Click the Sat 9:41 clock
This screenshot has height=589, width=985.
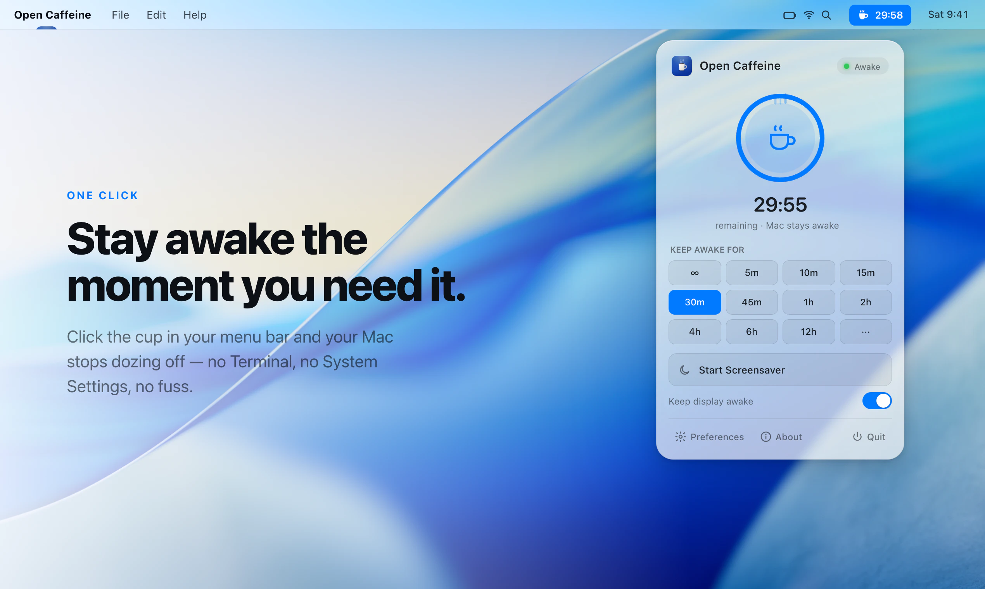(x=948, y=15)
